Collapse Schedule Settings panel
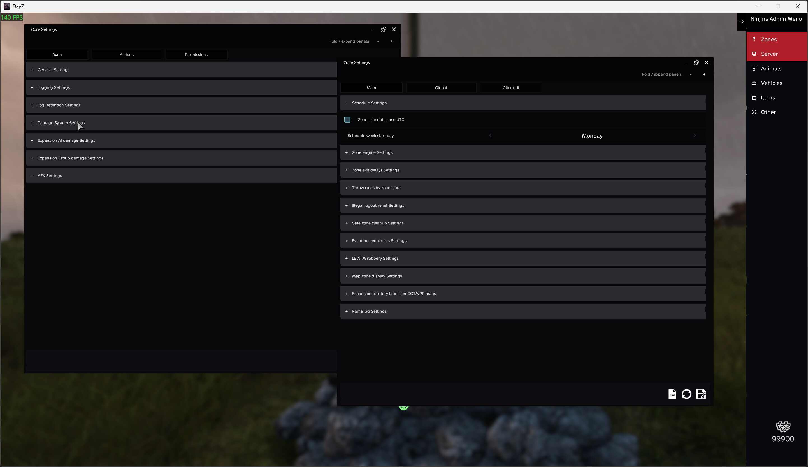Image resolution: width=808 pixels, height=467 pixels. click(x=523, y=103)
